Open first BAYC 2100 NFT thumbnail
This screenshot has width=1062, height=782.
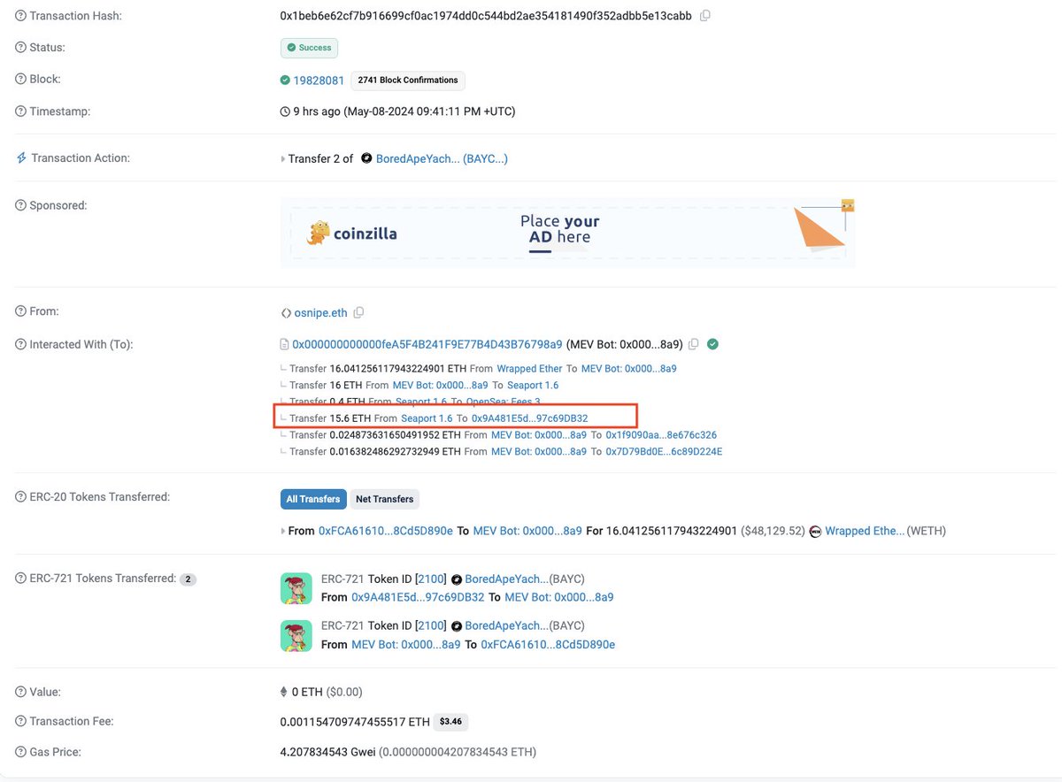click(x=296, y=588)
